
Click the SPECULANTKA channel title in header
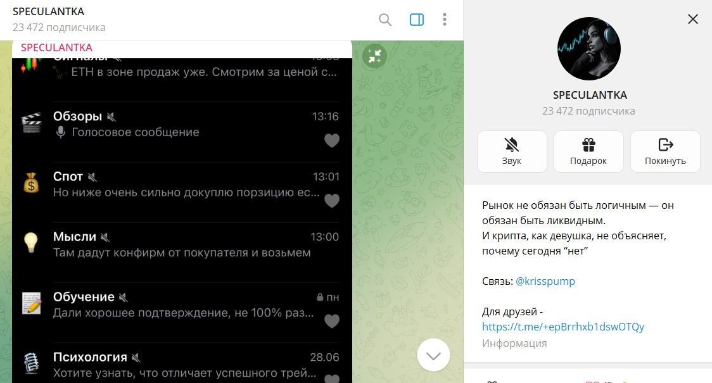(x=49, y=11)
